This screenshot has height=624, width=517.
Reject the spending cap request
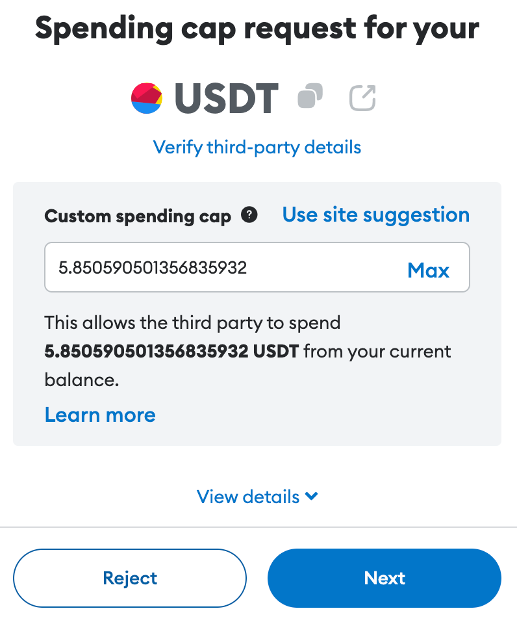coord(130,578)
